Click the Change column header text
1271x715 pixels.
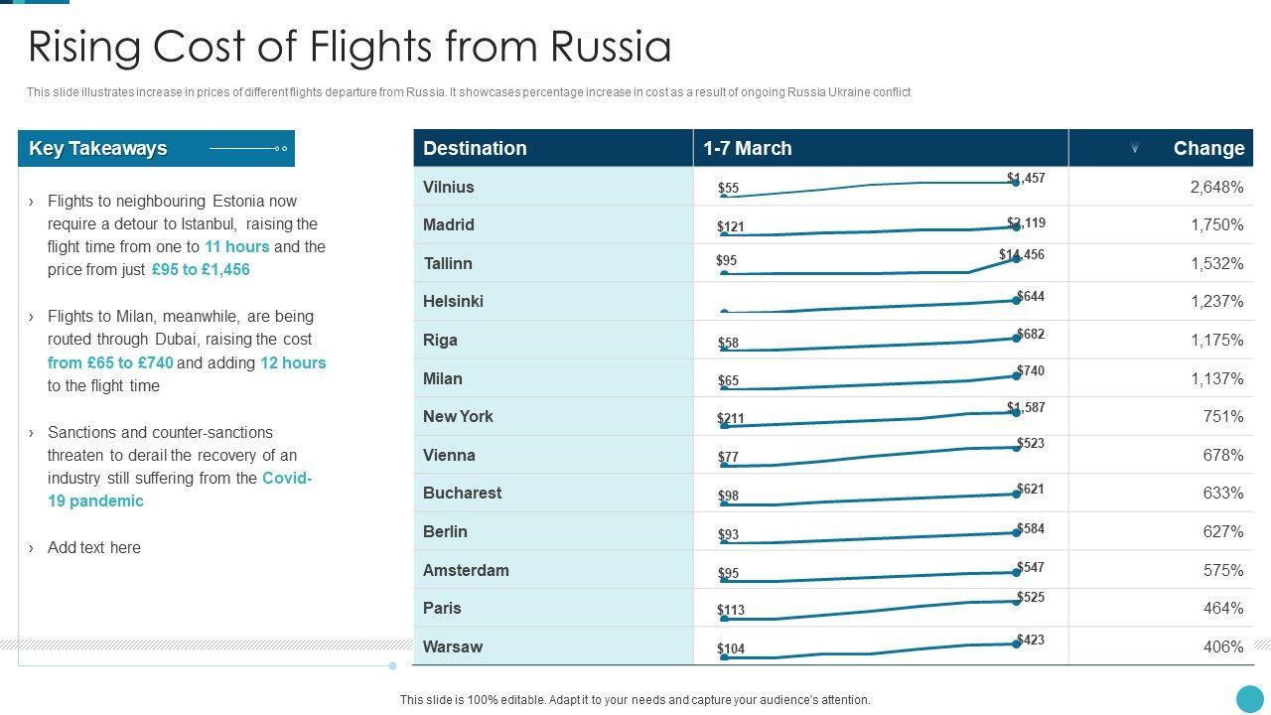tap(1207, 148)
